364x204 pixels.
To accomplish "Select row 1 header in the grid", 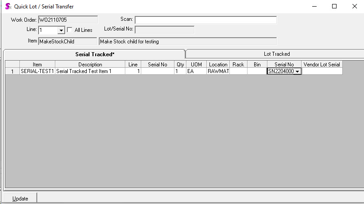I will coord(12,71).
